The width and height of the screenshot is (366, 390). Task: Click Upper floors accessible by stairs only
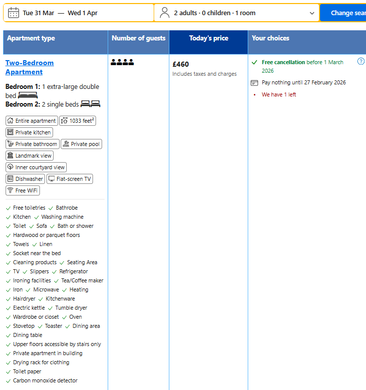57,344
